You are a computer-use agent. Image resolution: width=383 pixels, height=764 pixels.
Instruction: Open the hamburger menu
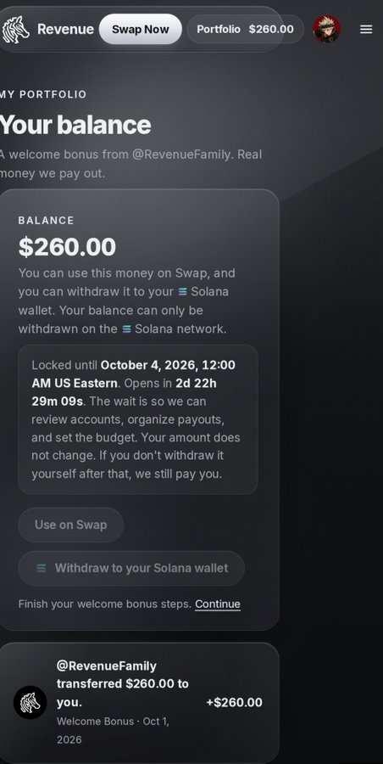pyautogui.click(x=366, y=29)
